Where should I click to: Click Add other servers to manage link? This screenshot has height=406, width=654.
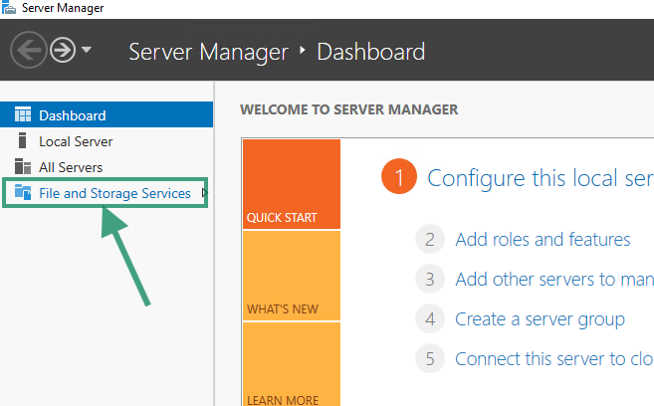(554, 279)
